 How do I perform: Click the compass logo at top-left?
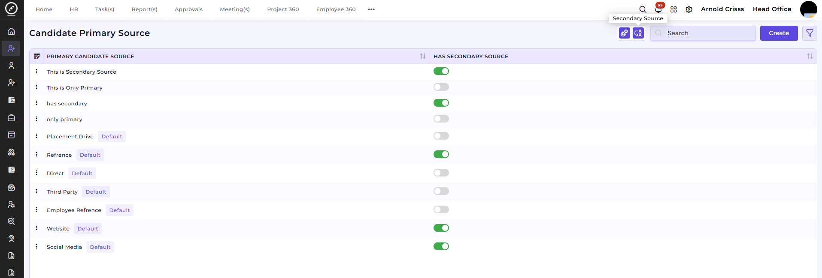[x=12, y=9]
